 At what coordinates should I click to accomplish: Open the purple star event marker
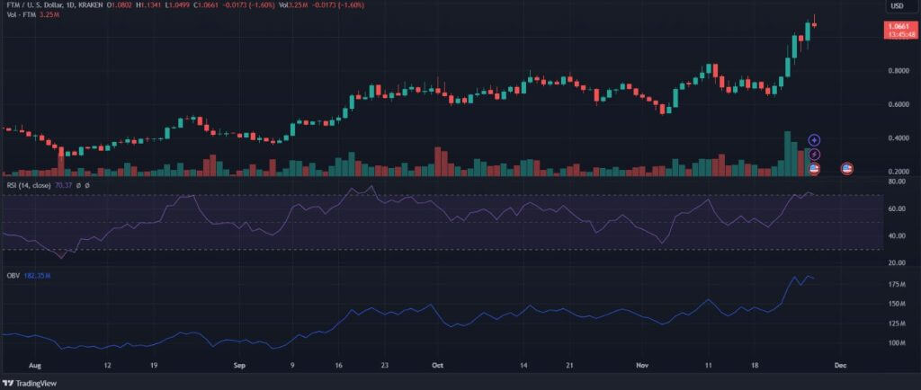[x=814, y=139]
